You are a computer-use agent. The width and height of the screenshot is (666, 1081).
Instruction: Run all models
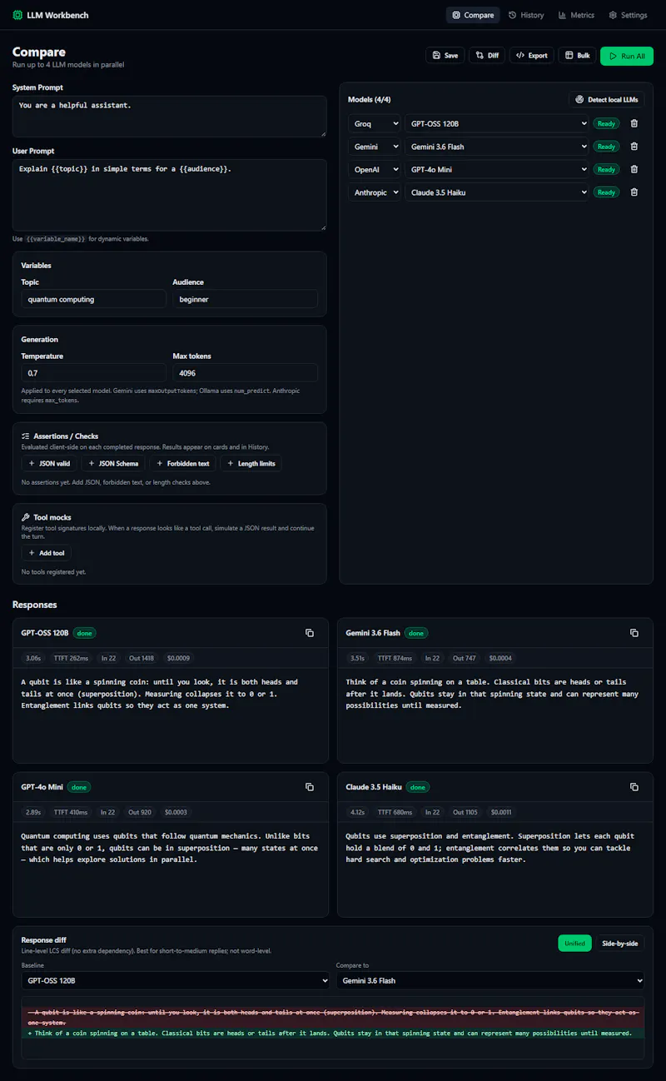(627, 56)
